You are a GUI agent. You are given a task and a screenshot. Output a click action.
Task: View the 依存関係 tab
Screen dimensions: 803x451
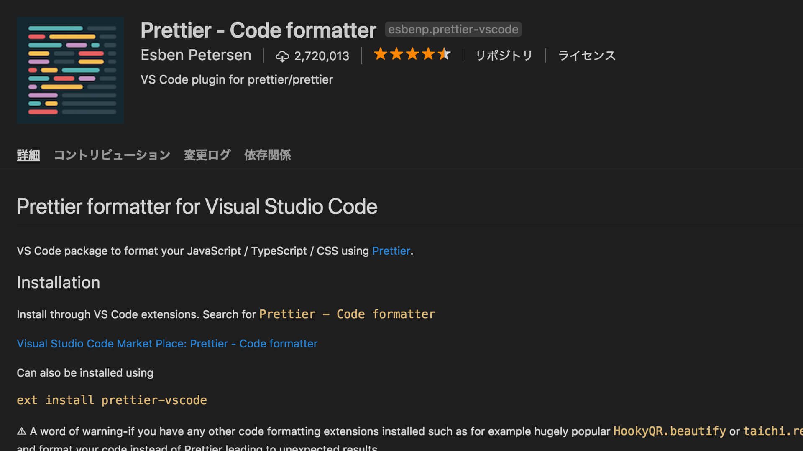(267, 155)
